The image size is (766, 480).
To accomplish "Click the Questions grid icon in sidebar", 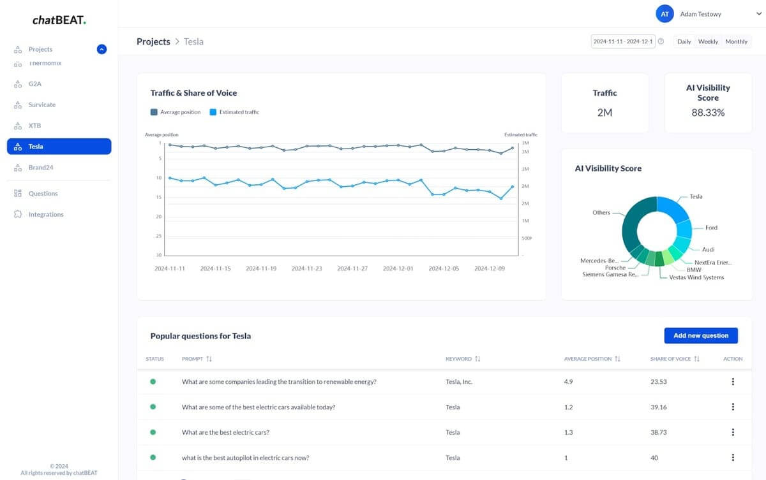I will pyautogui.click(x=18, y=193).
